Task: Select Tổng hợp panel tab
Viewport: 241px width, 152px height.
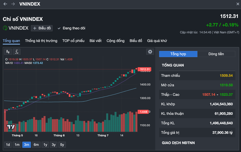Action: tap(178, 54)
